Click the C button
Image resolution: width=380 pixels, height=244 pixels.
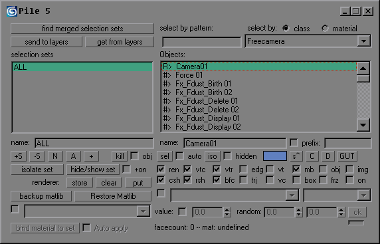(312, 156)
